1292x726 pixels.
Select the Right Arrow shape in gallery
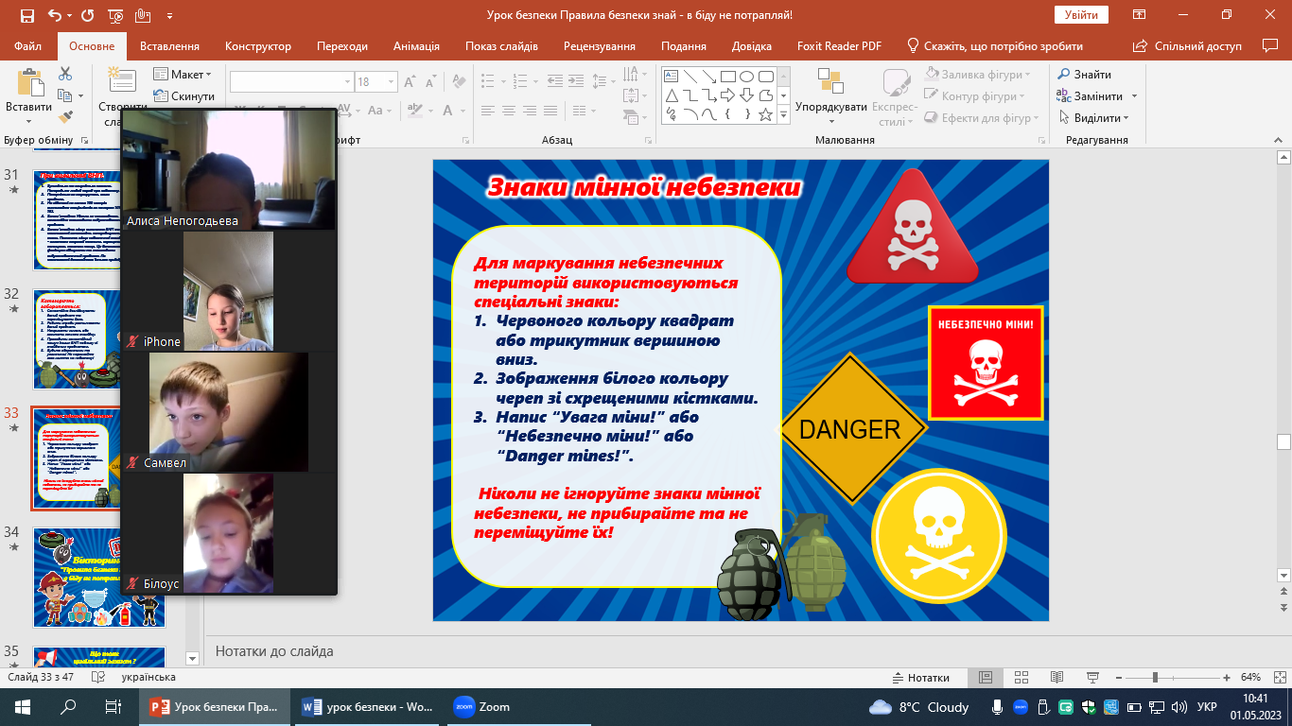pyautogui.click(x=727, y=95)
